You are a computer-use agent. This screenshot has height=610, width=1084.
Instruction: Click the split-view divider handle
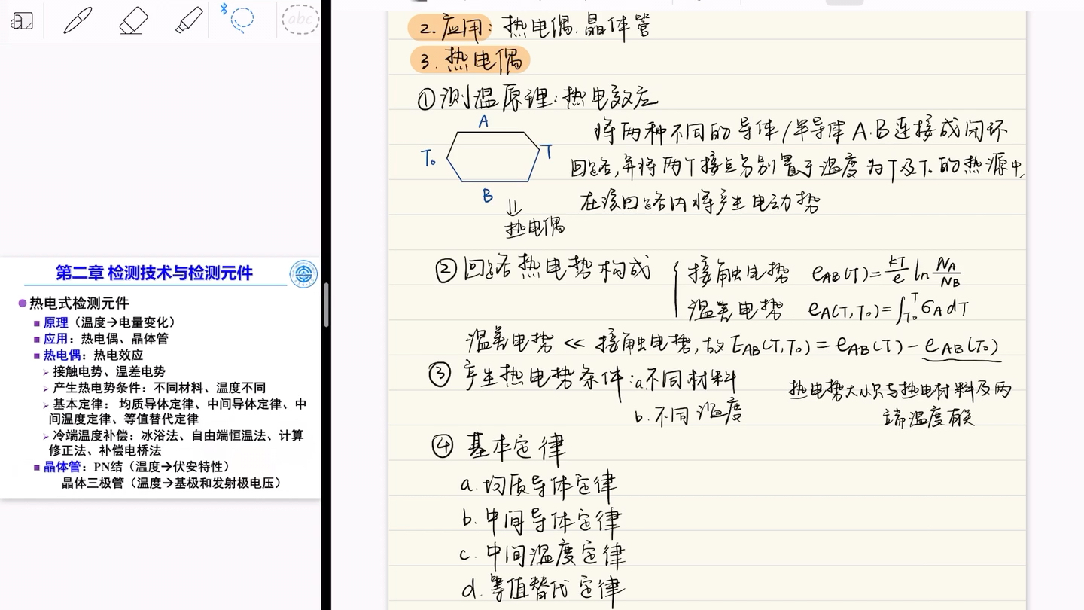click(326, 305)
